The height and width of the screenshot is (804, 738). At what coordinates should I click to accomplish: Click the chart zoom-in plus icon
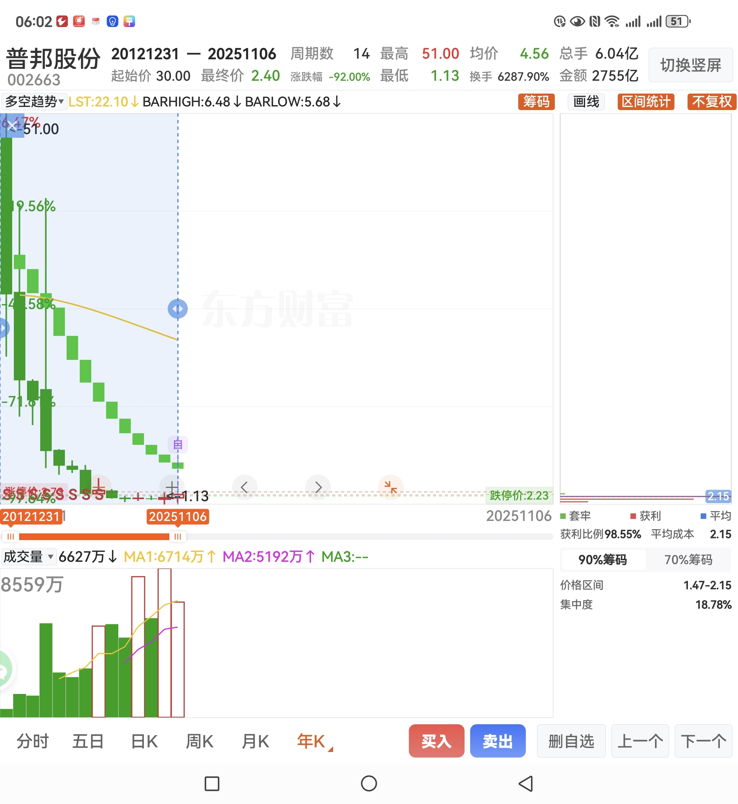click(172, 487)
